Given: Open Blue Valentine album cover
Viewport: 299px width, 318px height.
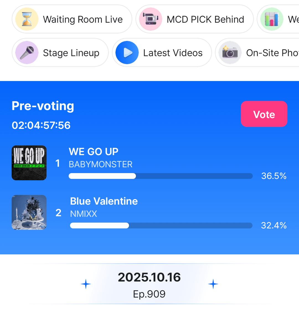Looking at the screenshot, I should [x=29, y=212].
